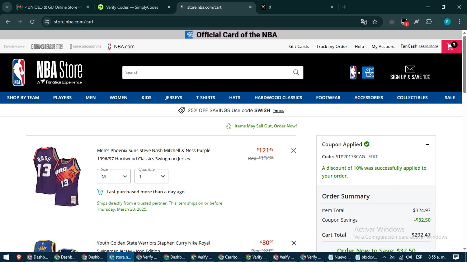Open the T-SHIRTS menu
Image resolution: width=467 pixels, height=262 pixels.
coord(205,98)
